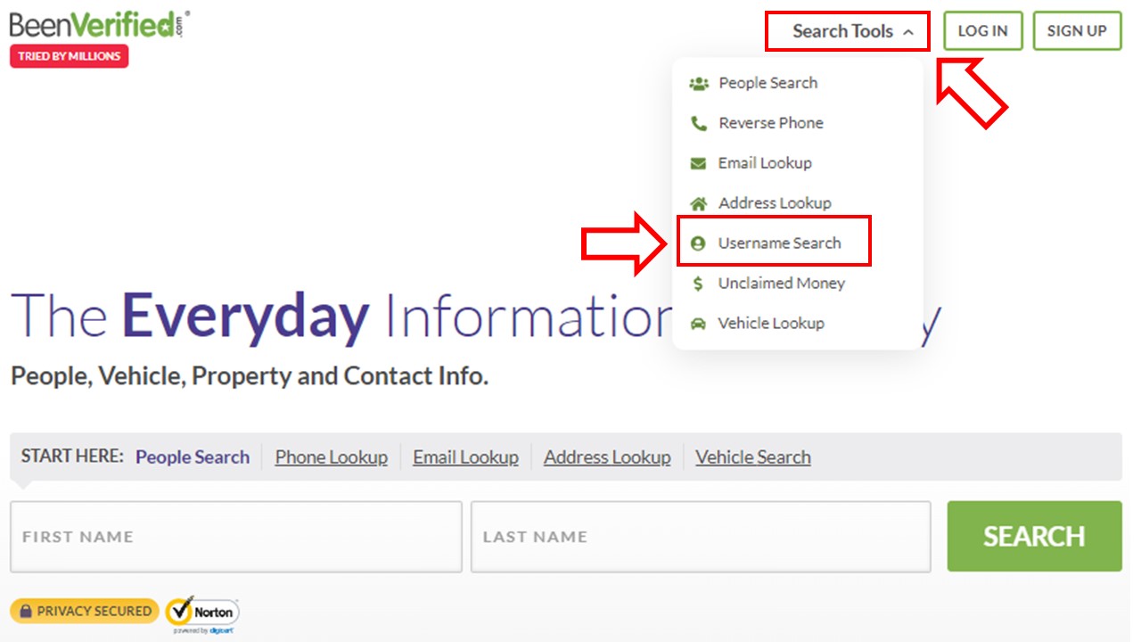Click the SIGN UP button
This screenshot has width=1141, height=642.
coord(1077,31)
